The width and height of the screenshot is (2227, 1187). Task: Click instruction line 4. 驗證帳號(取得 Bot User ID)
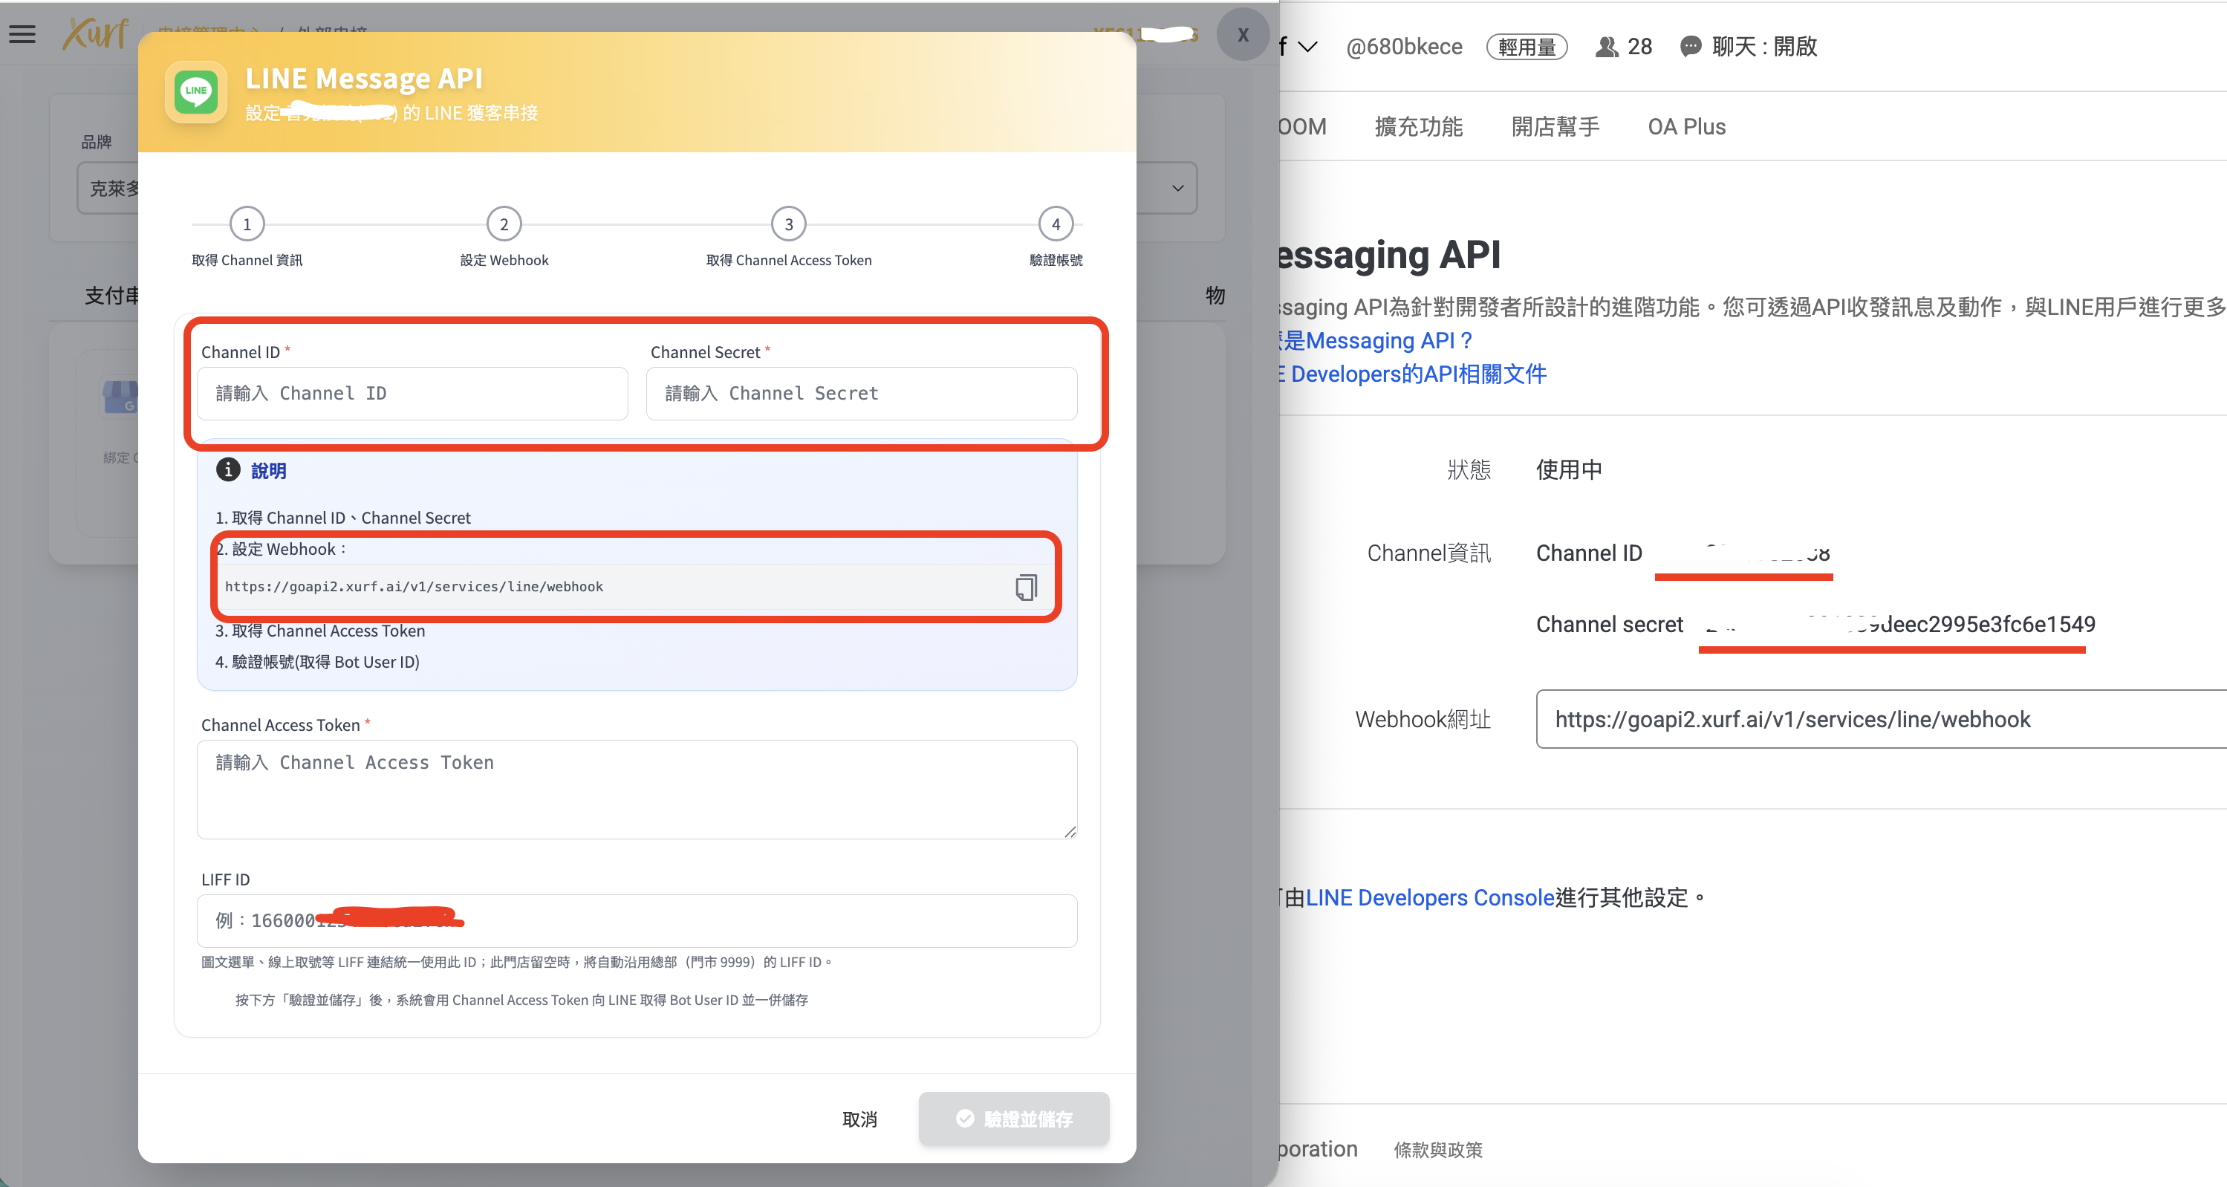coord(317,663)
